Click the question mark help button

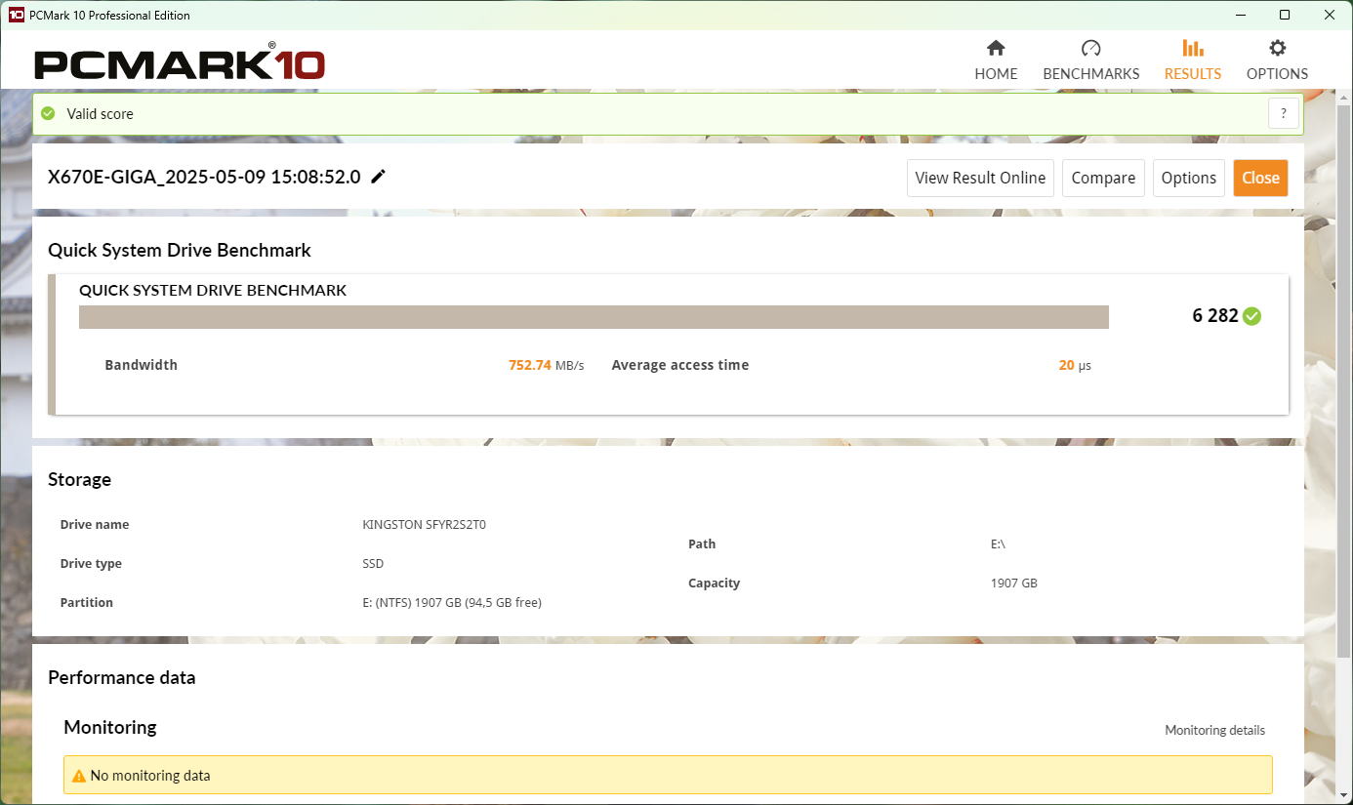coord(1284,113)
